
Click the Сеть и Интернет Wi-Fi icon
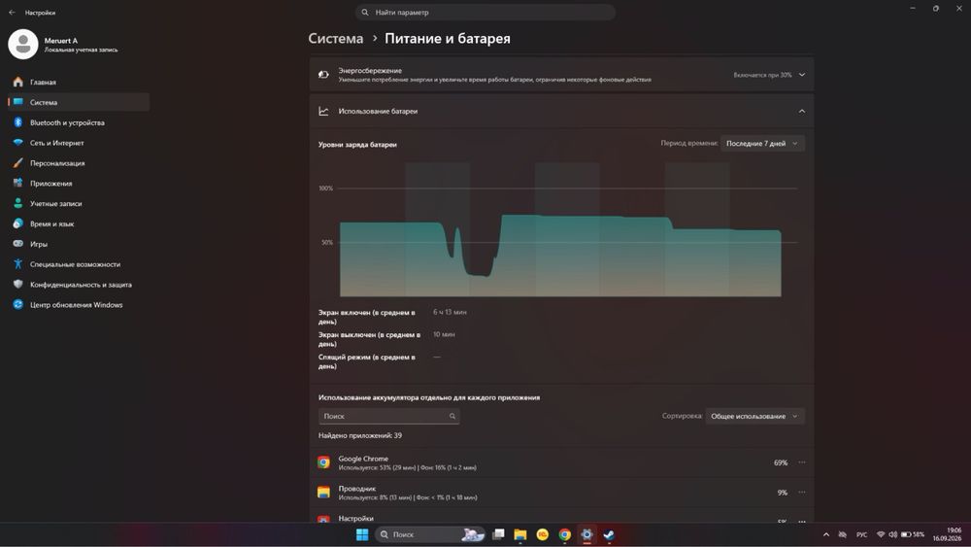click(x=17, y=143)
